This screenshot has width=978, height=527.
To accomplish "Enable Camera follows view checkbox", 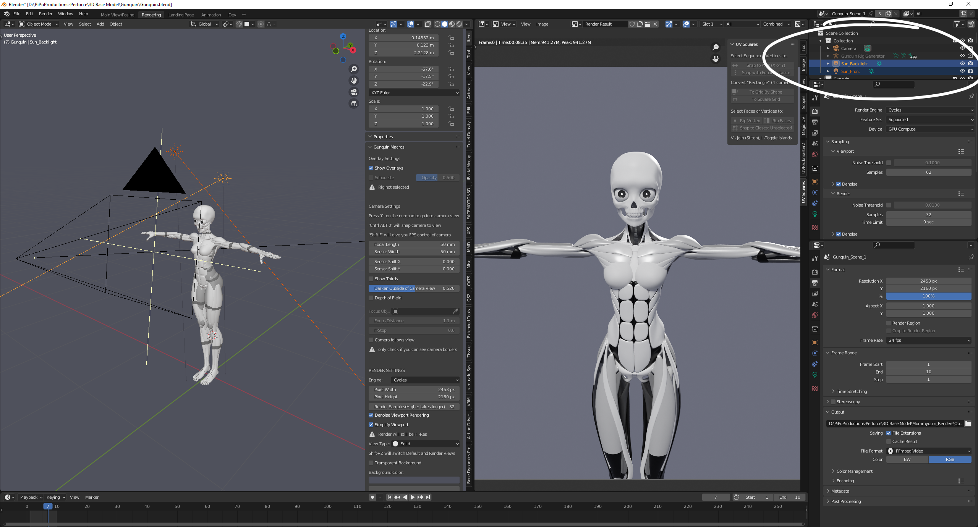I will pyautogui.click(x=371, y=340).
